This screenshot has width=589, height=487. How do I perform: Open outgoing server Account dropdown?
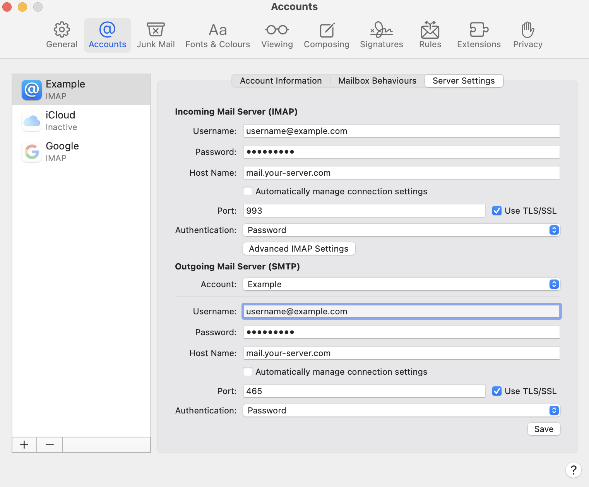401,284
